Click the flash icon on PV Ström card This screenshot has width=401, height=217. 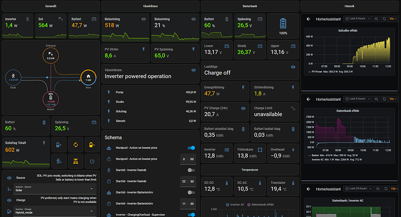144,49
